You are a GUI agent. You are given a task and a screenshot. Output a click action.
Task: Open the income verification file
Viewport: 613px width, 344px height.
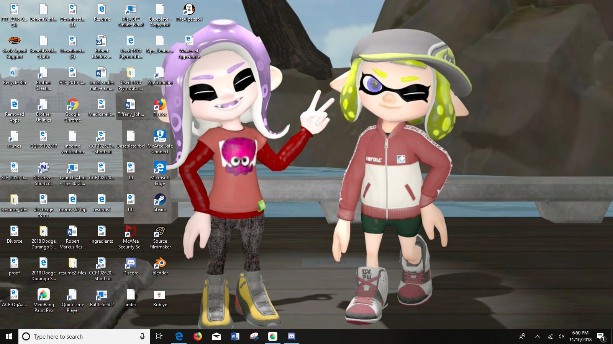(73, 142)
